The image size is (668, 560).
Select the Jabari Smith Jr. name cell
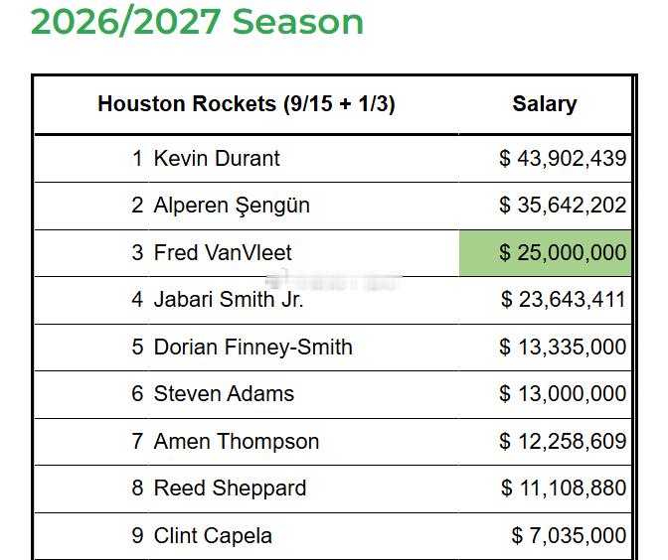229,299
